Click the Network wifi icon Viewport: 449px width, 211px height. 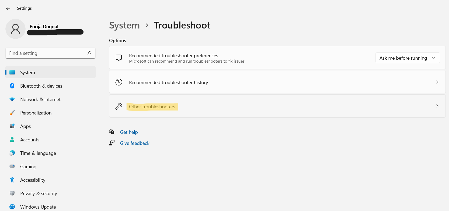point(12,99)
